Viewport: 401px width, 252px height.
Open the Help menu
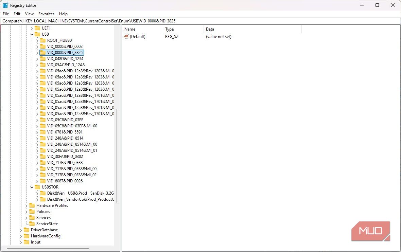coord(63,14)
